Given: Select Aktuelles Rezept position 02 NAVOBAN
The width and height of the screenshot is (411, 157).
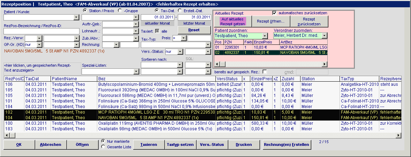Looking at the screenshot, I should pyautogui.click(x=271, y=53).
